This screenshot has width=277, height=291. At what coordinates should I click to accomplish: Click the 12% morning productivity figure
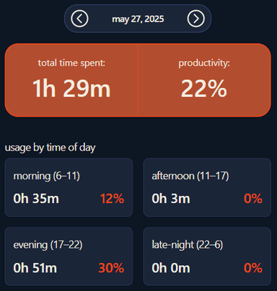coord(112,199)
